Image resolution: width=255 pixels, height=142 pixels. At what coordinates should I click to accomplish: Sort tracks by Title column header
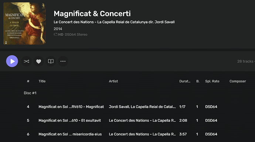pos(42,81)
